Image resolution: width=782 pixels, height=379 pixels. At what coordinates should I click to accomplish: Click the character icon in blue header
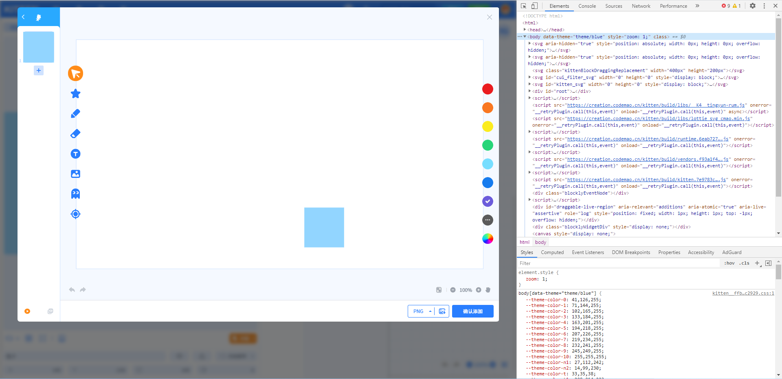(x=39, y=18)
